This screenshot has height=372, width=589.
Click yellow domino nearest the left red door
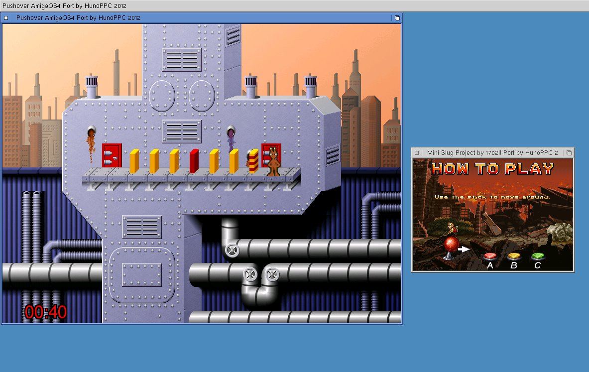click(134, 161)
